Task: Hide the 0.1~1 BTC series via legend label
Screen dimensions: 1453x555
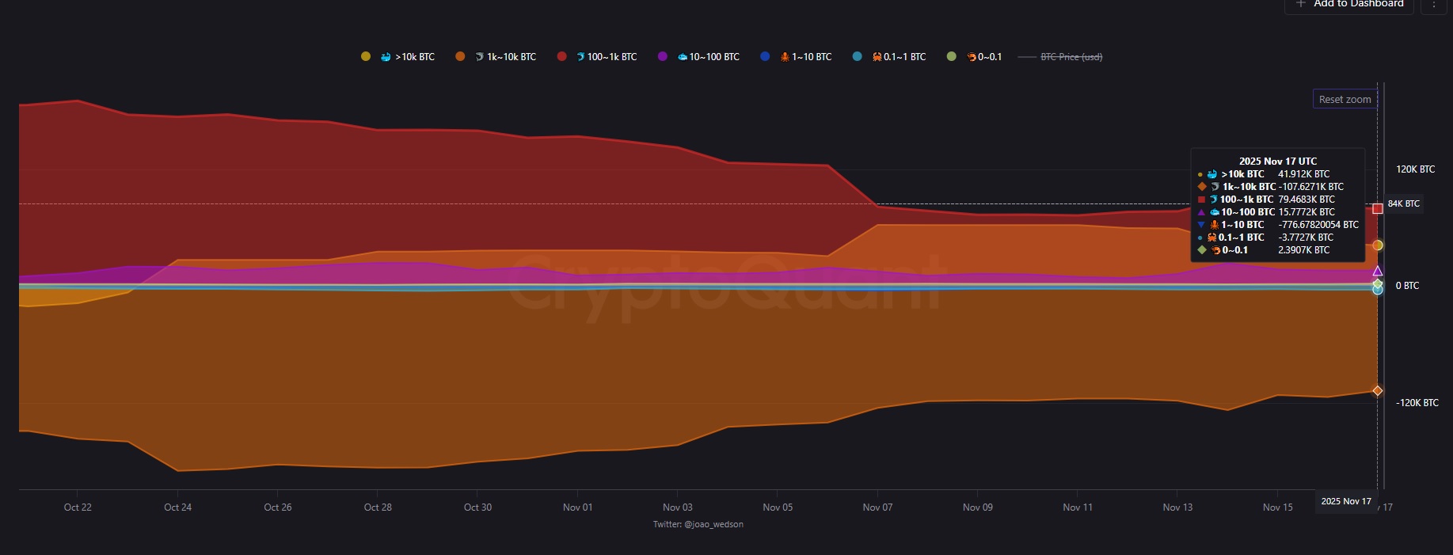Action: tap(904, 57)
